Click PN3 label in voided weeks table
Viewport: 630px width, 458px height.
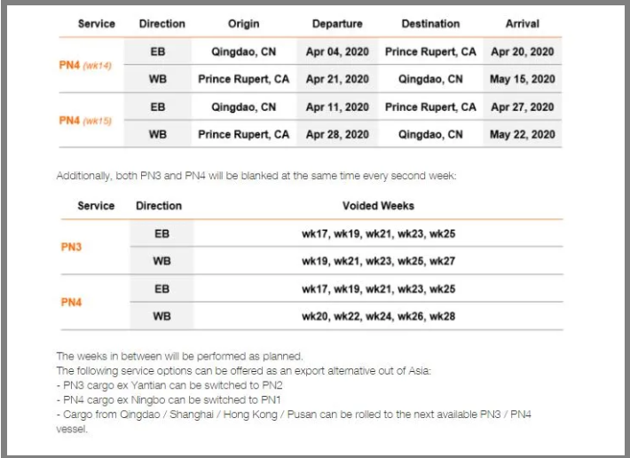(71, 247)
